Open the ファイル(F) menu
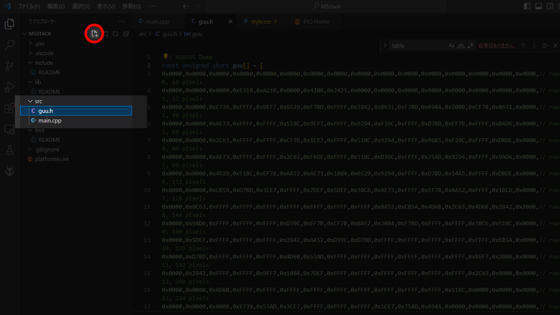560x315 pixels. coord(29,7)
